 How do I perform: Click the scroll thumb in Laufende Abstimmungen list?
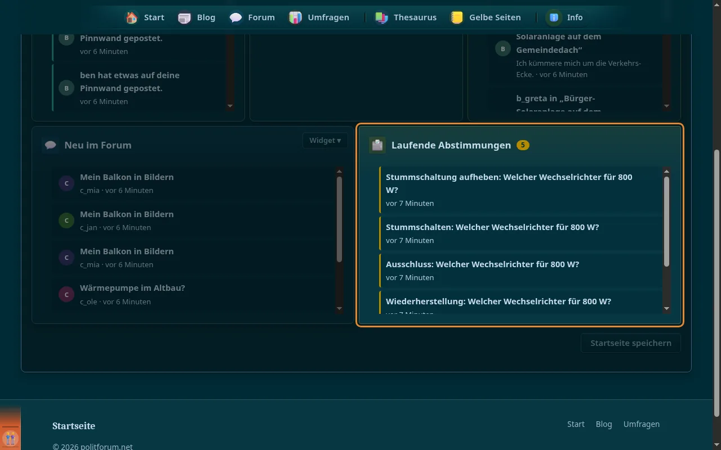[666, 222]
